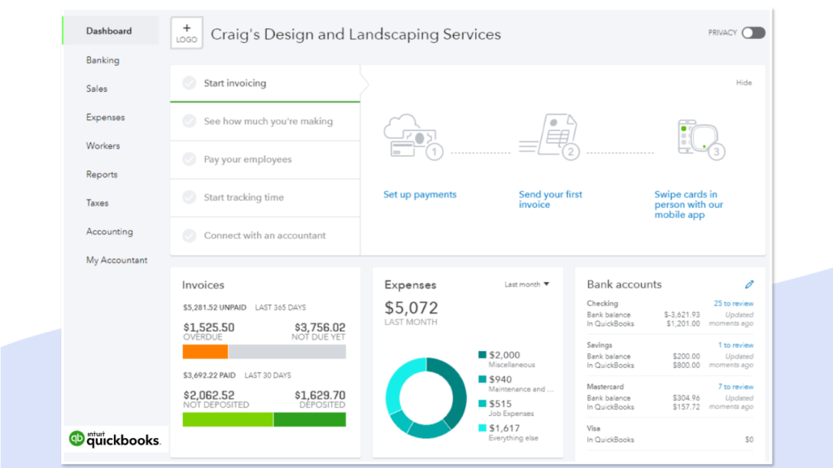833x468 pixels.
Task: Click the Set up payments cloud icon
Action: 412,136
